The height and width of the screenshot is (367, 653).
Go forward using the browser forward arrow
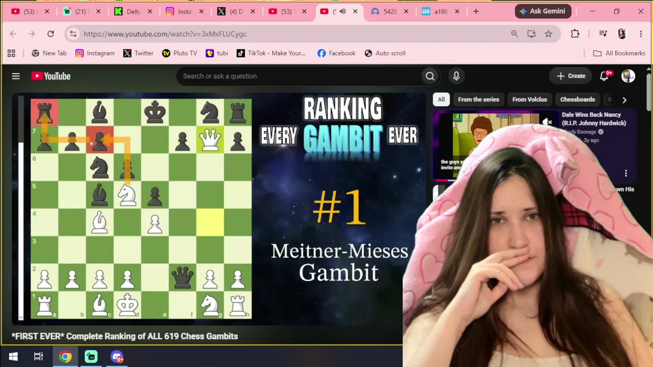coord(32,34)
